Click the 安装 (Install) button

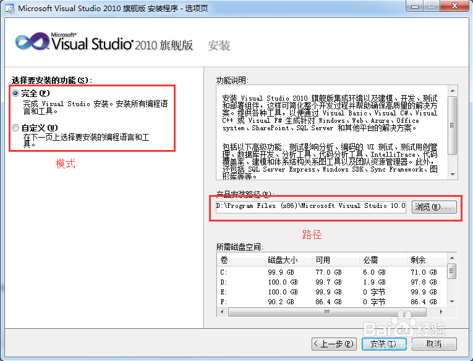coord(384,344)
